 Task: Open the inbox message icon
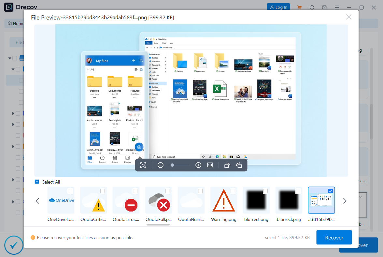324,7
